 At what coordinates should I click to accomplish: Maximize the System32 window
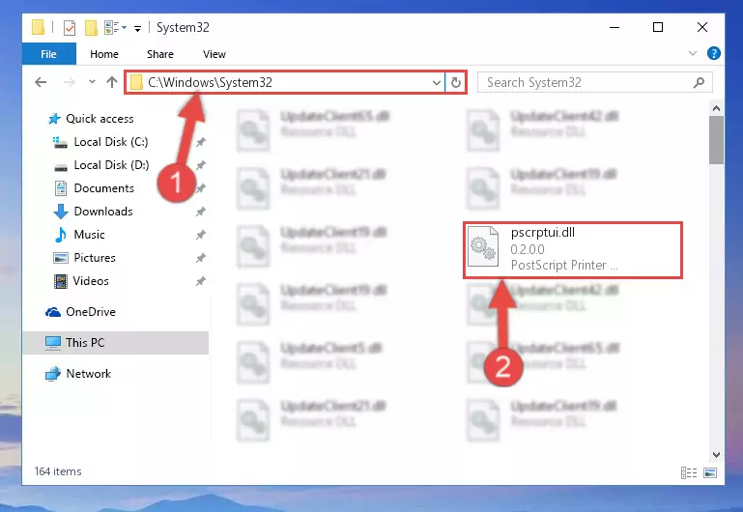pyautogui.click(x=658, y=27)
